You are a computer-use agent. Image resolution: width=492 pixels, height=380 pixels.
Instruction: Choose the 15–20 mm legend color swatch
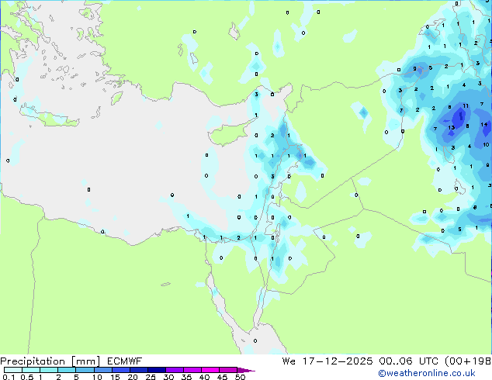pyautogui.click(x=120, y=370)
